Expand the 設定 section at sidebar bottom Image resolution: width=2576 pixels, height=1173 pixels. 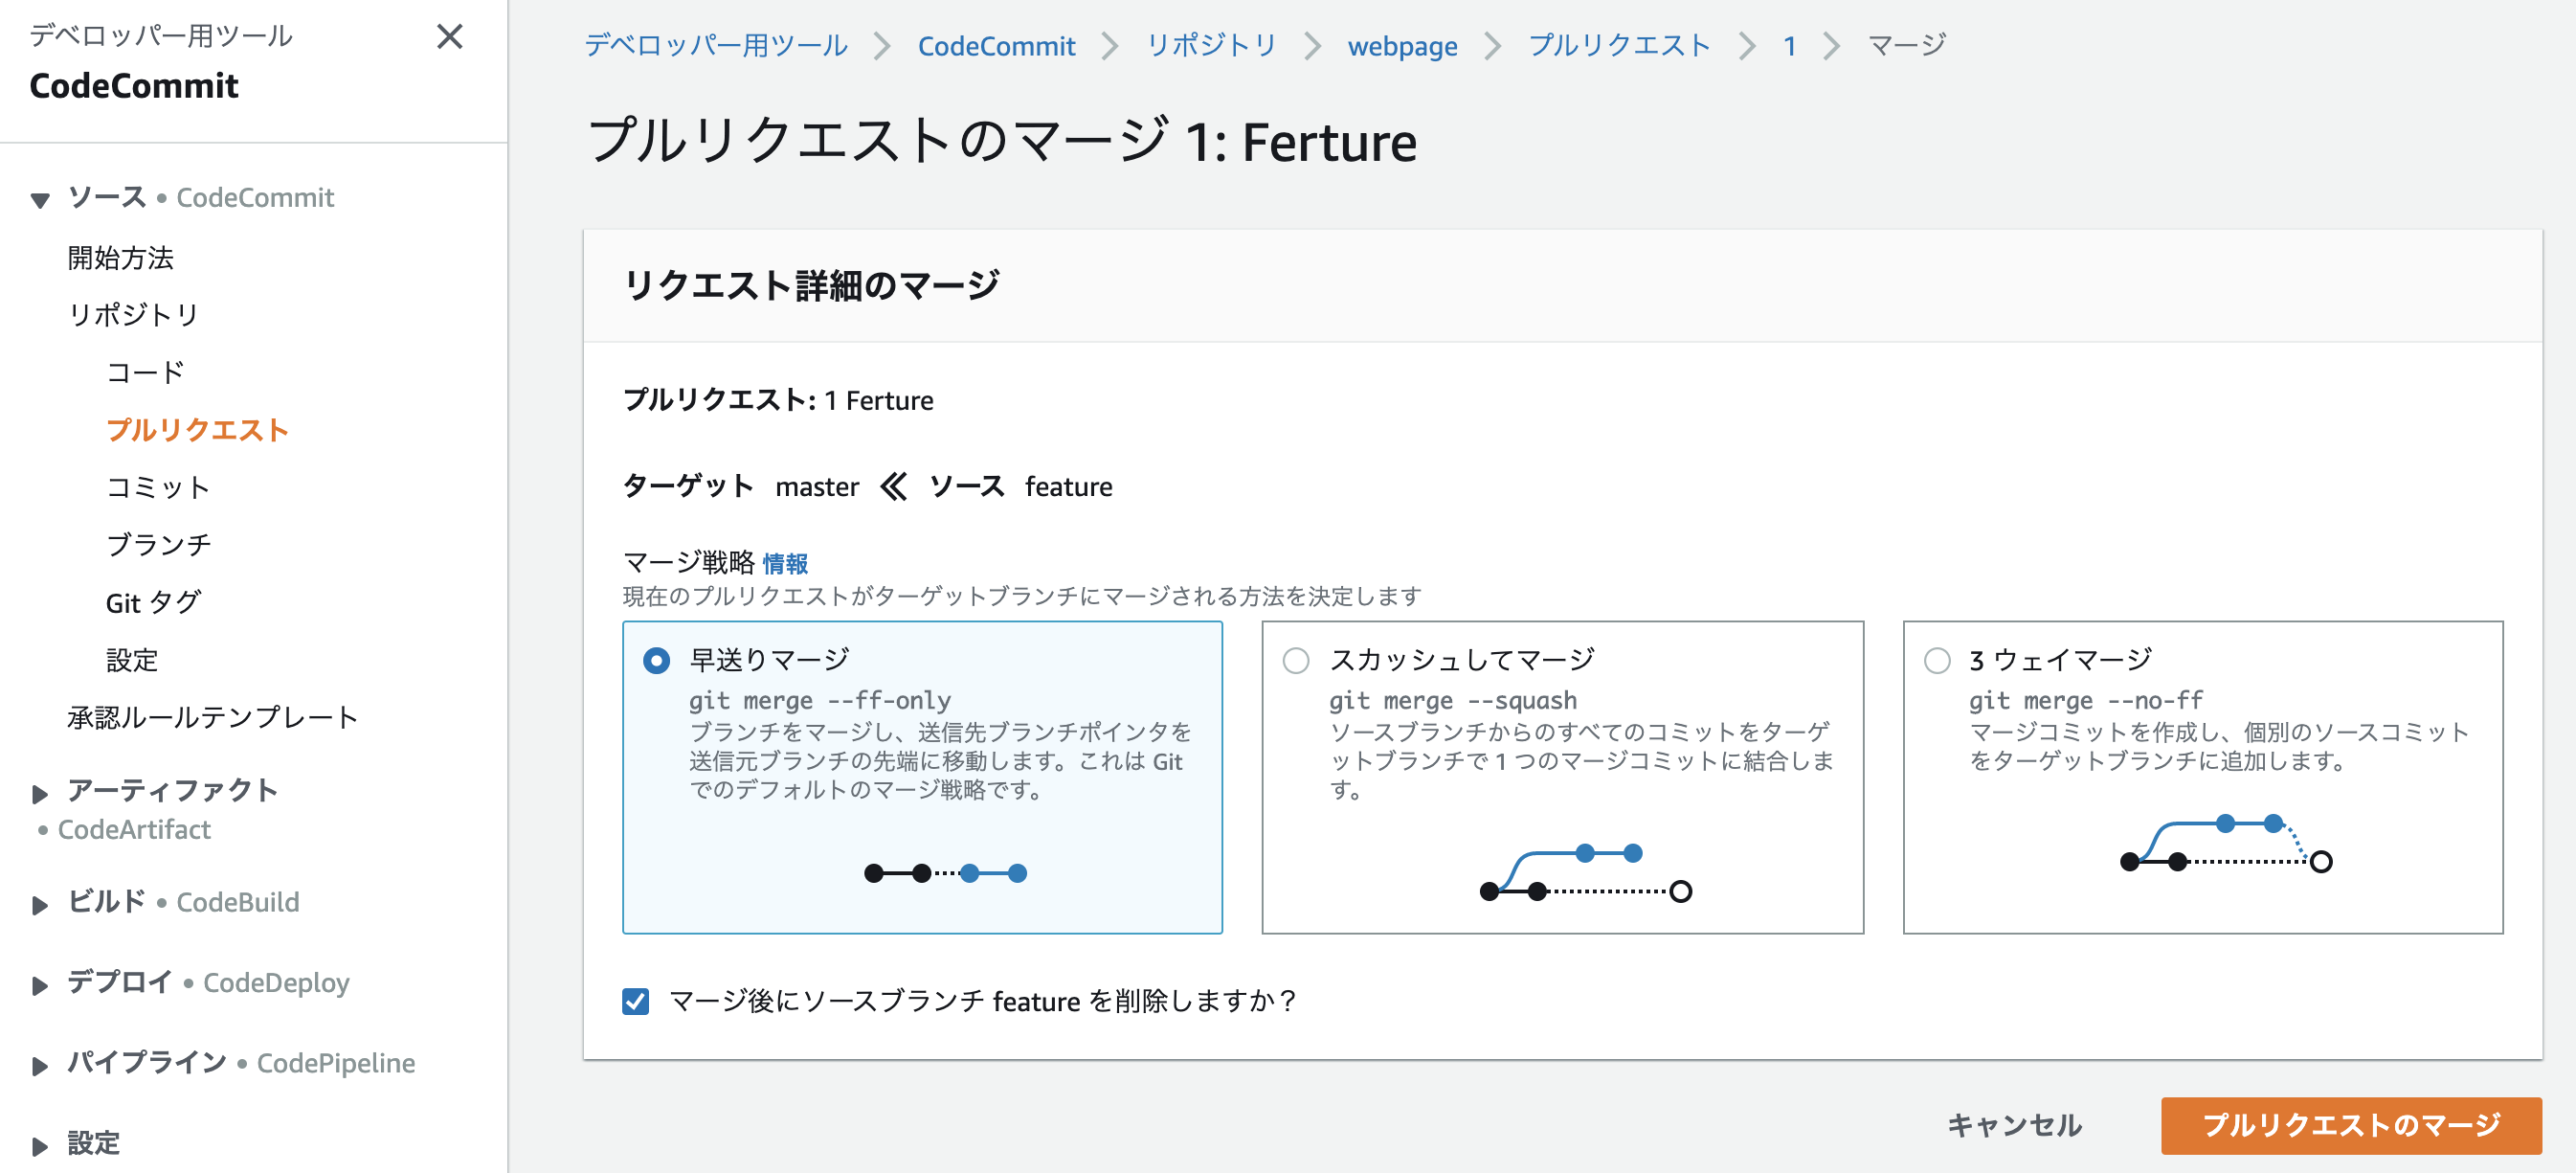coord(40,1146)
